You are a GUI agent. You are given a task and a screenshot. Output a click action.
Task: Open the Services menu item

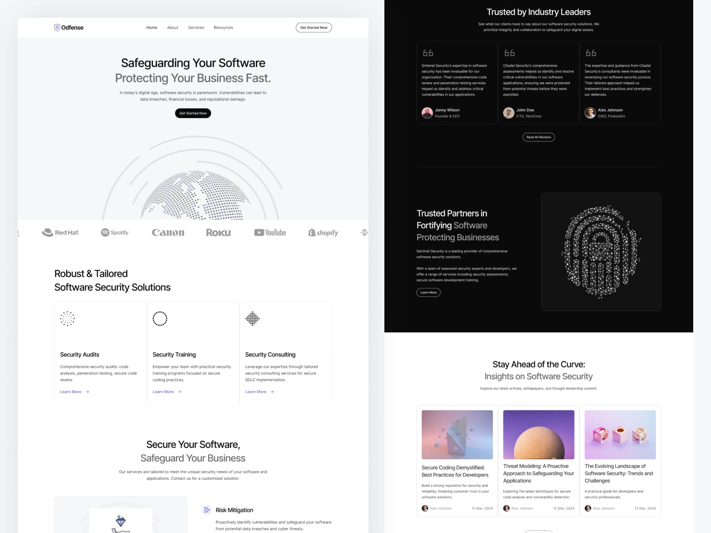(x=196, y=28)
